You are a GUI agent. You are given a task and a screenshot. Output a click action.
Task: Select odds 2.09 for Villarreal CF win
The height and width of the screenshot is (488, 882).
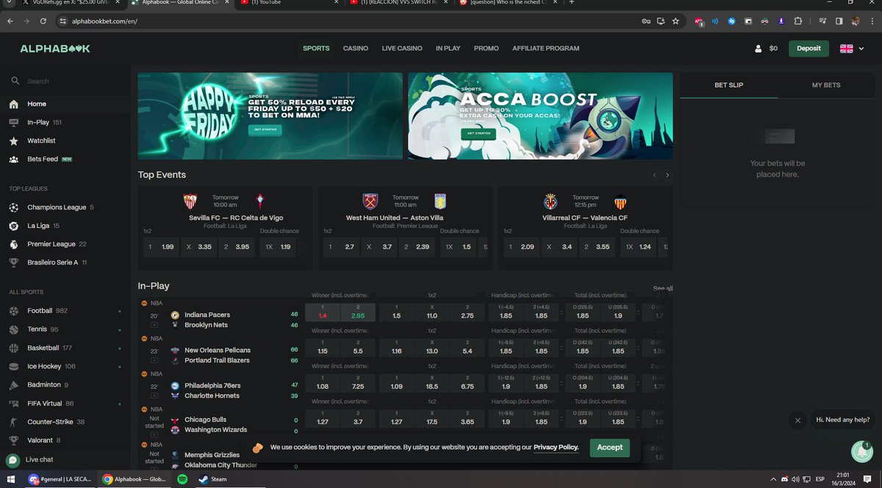click(520, 247)
